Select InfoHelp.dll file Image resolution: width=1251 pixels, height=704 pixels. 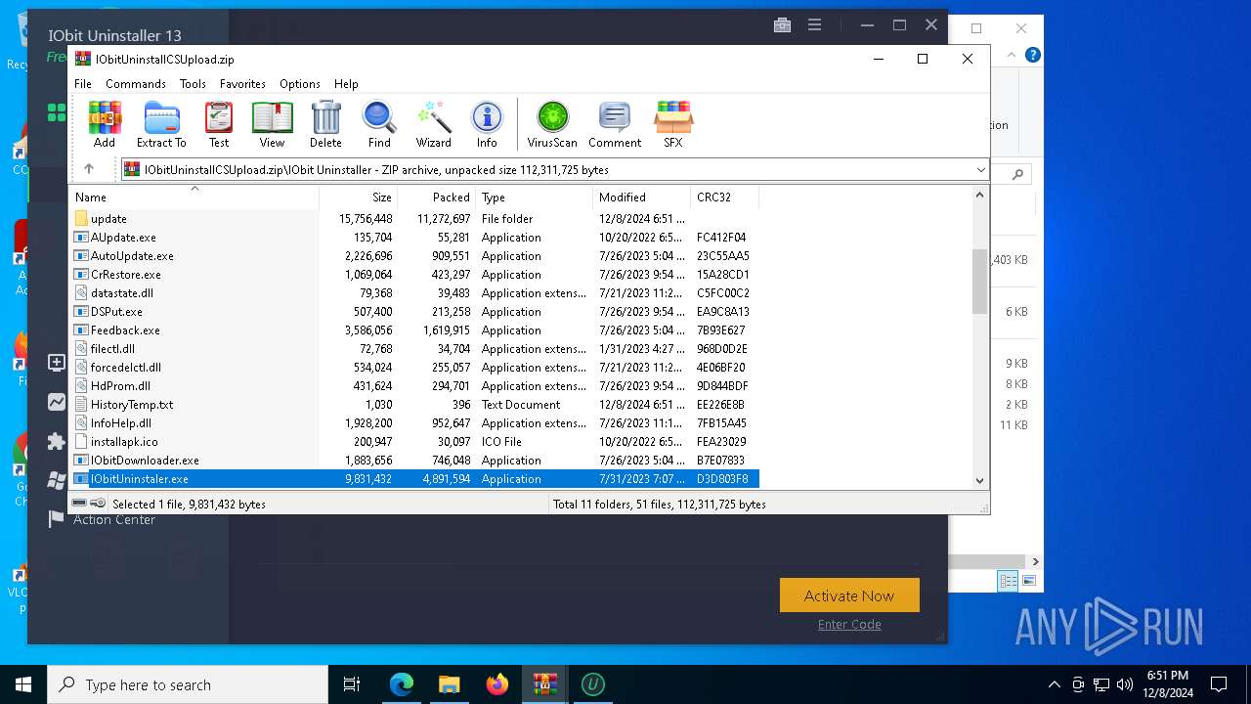(x=414, y=423)
